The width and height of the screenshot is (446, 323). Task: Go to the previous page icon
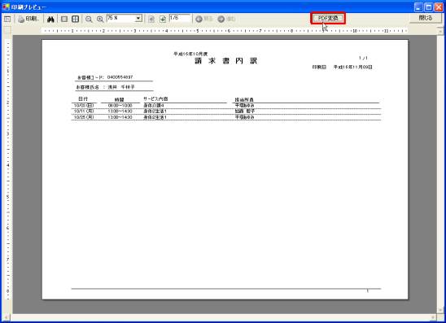[x=151, y=19]
